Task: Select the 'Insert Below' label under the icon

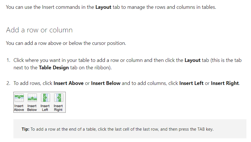Action: [x=32, y=108]
